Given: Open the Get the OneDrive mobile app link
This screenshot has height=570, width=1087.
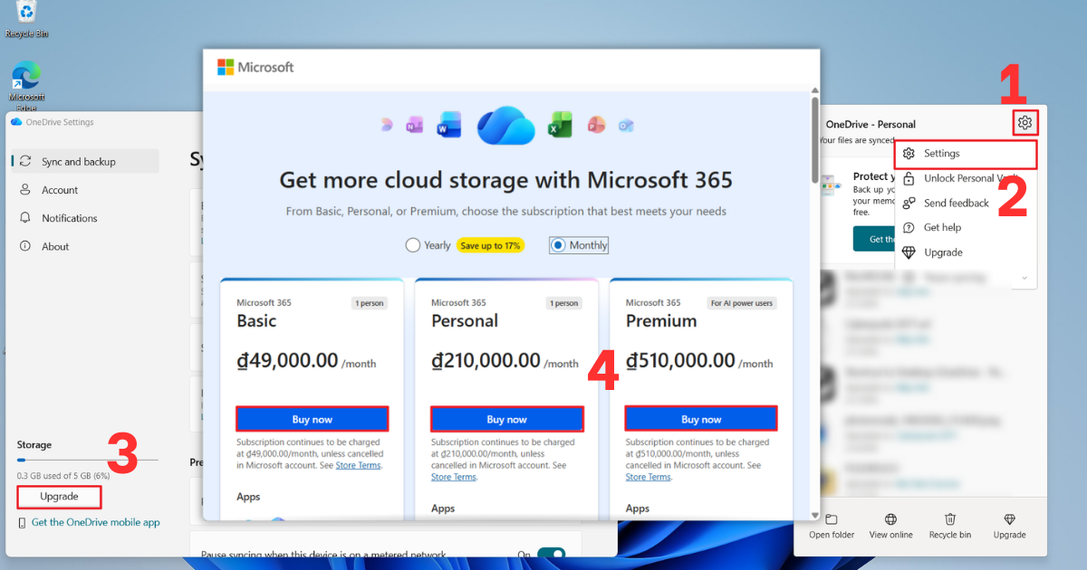Looking at the screenshot, I should [95, 522].
